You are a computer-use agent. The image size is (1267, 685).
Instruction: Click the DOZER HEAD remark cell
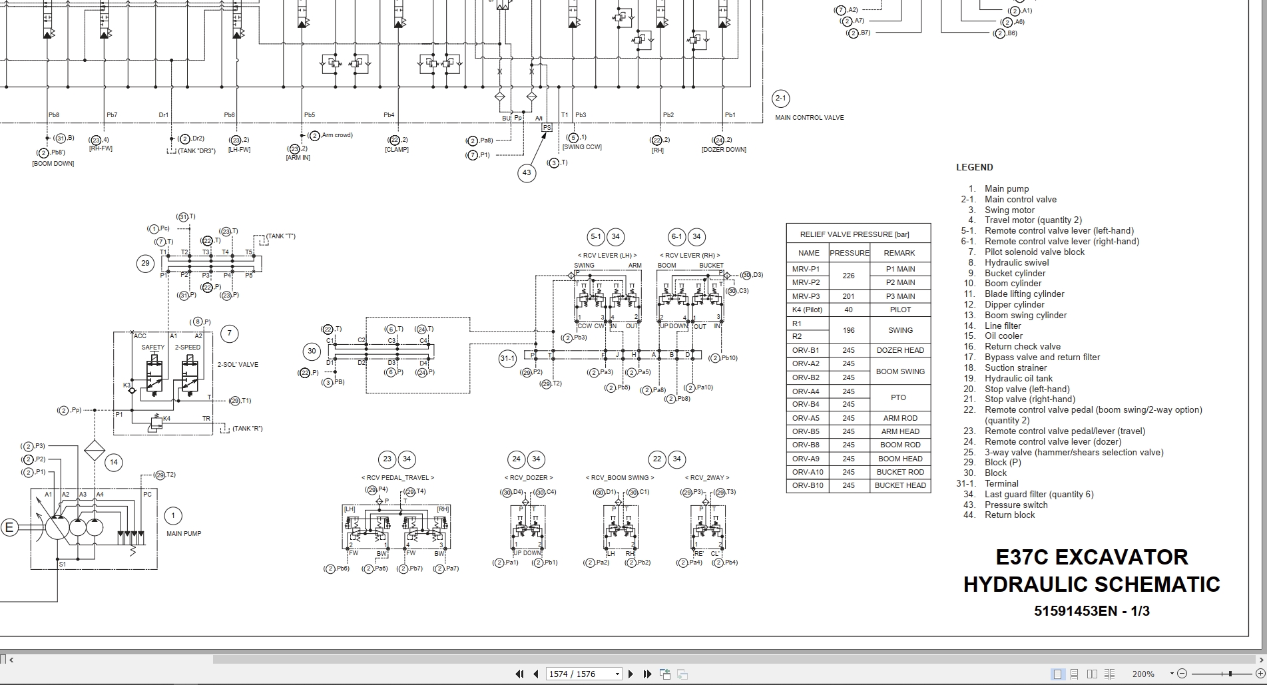[x=900, y=350]
